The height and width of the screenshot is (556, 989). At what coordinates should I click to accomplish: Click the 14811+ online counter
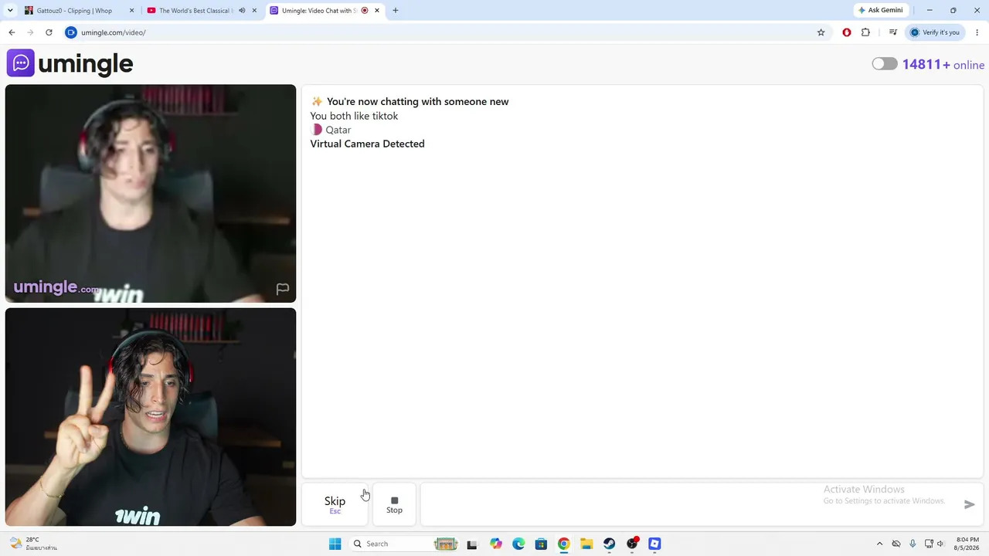point(943,65)
